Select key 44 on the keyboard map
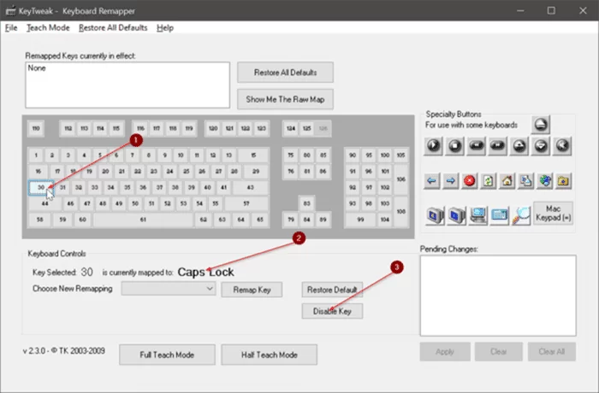This screenshot has width=599, height=393. (44, 203)
